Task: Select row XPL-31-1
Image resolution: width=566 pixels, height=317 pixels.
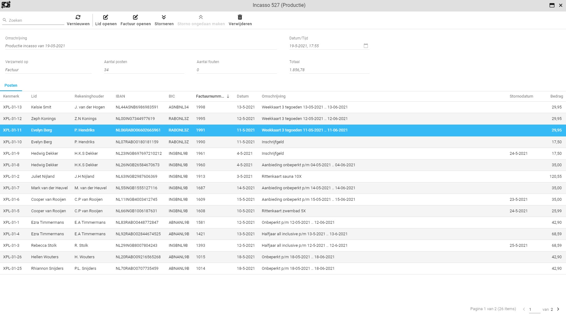Action: point(283,223)
